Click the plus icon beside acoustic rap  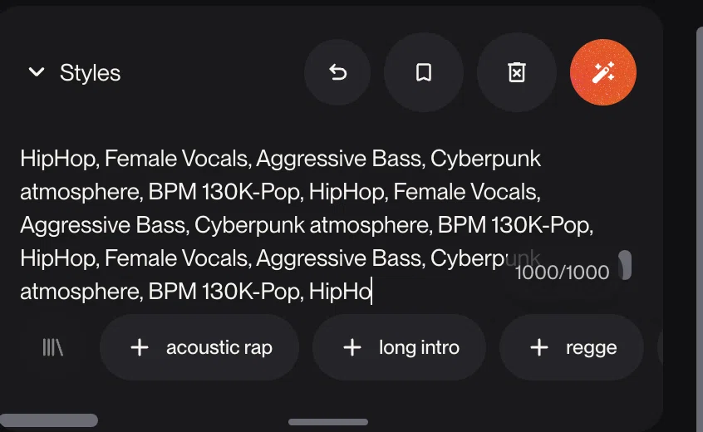click(140, 347)
